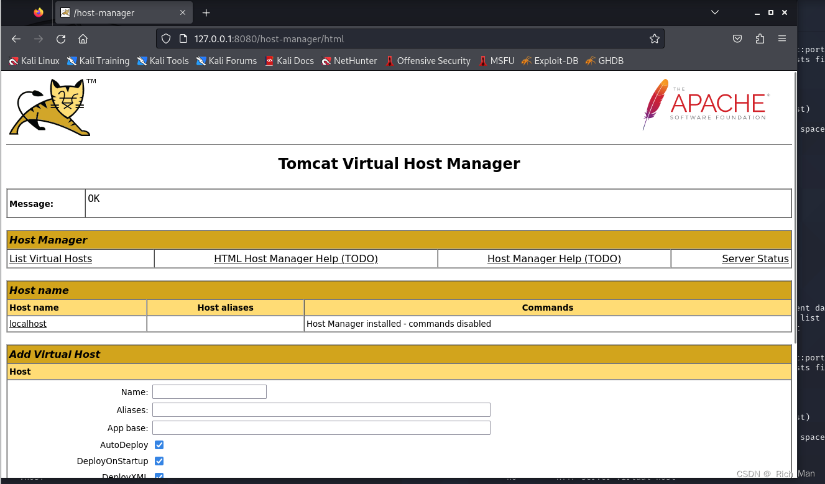Select the /host-manager browser tab

[115, 12]
